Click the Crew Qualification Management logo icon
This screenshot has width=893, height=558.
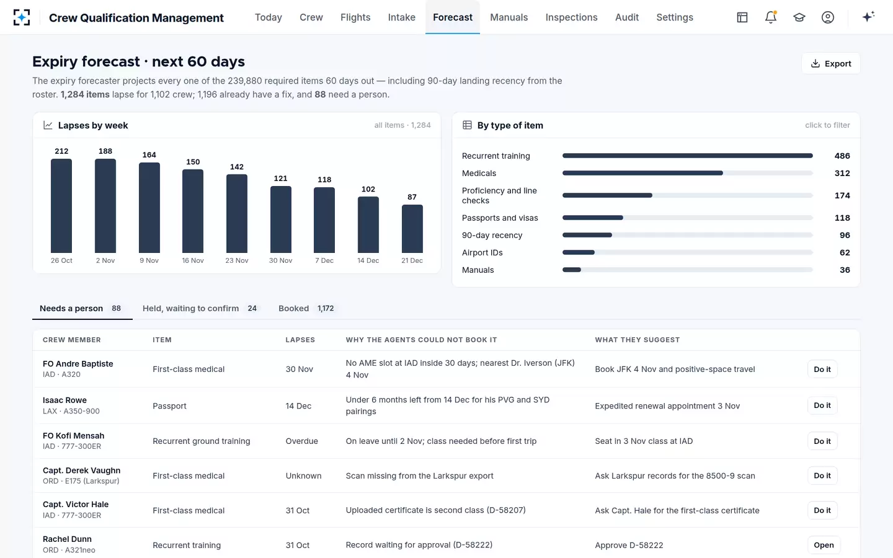(22, 17)
